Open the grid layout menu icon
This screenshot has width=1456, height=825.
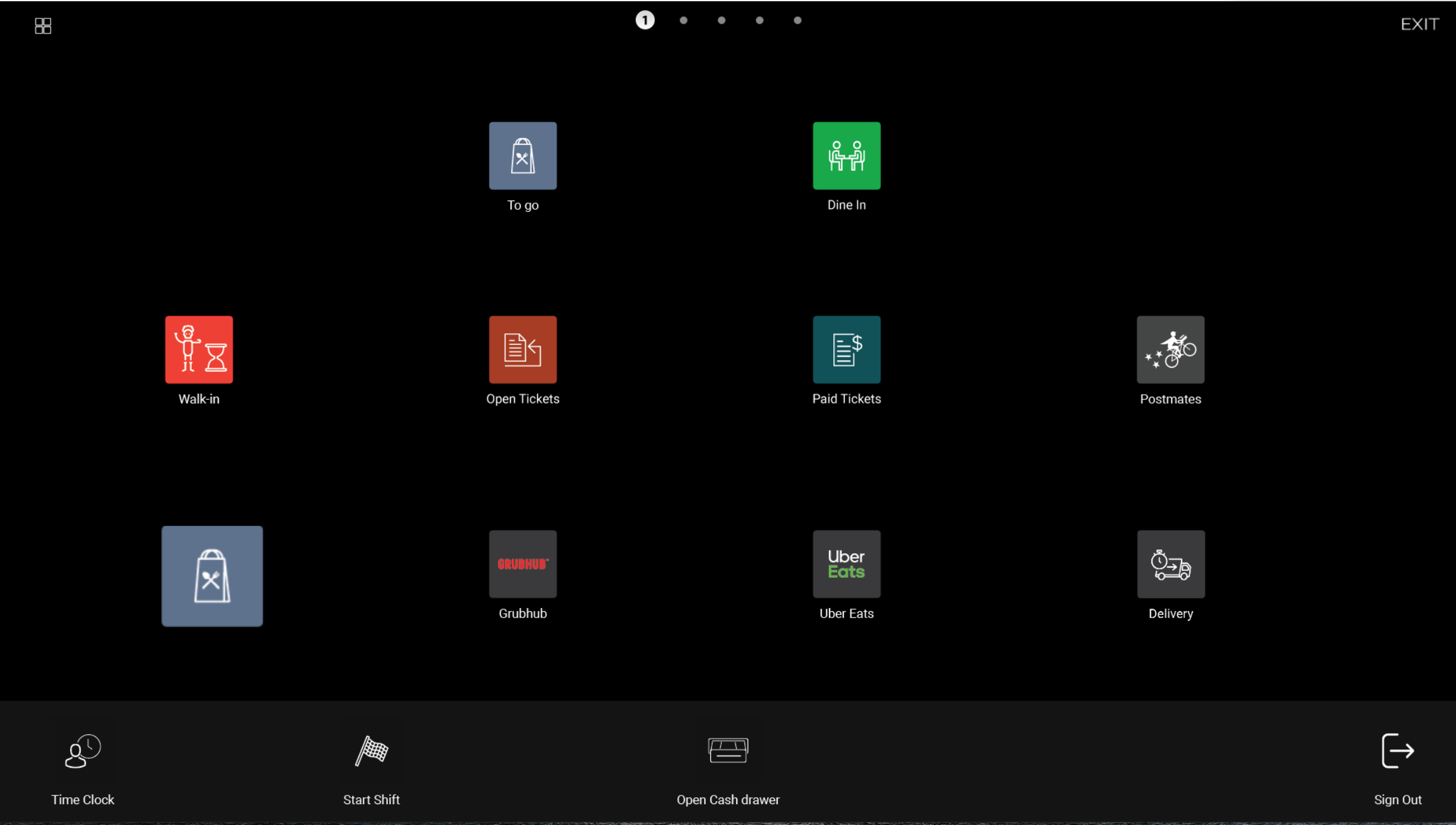[x=43, y=26]
